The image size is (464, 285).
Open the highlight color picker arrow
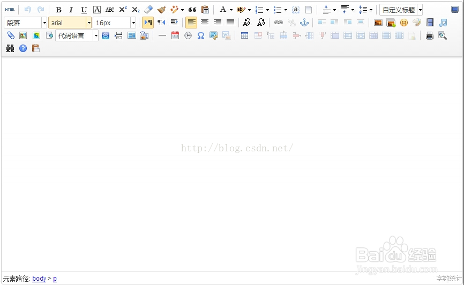coord(249,10)
